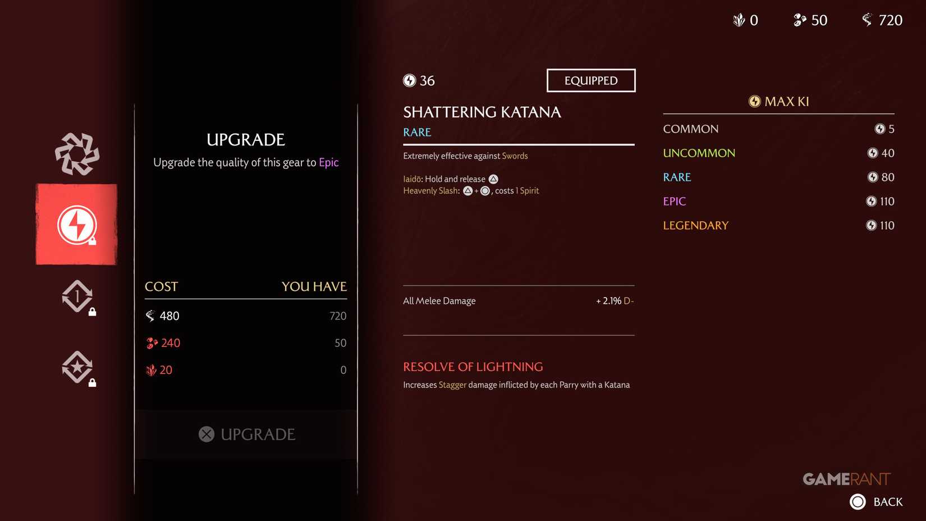Click the circle button icon beside Back
926x521 pixels.
point(858,501)
